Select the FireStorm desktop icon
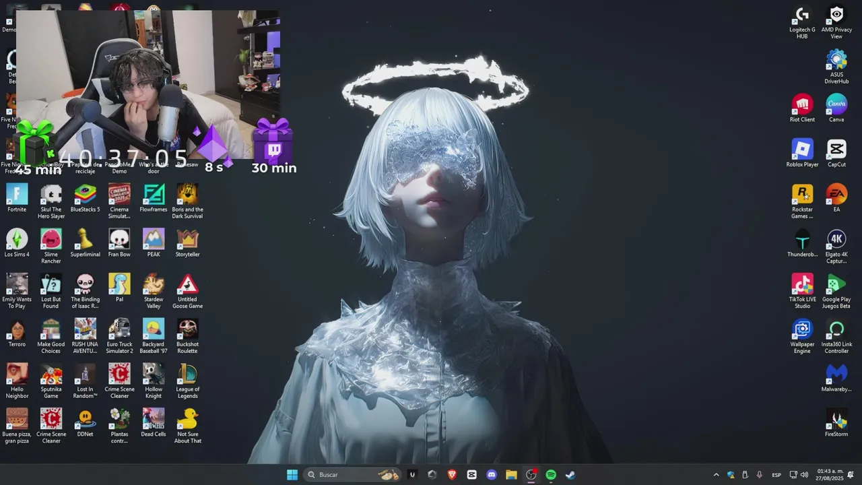The height and width of the screenshot is (485, 862). 836,423
